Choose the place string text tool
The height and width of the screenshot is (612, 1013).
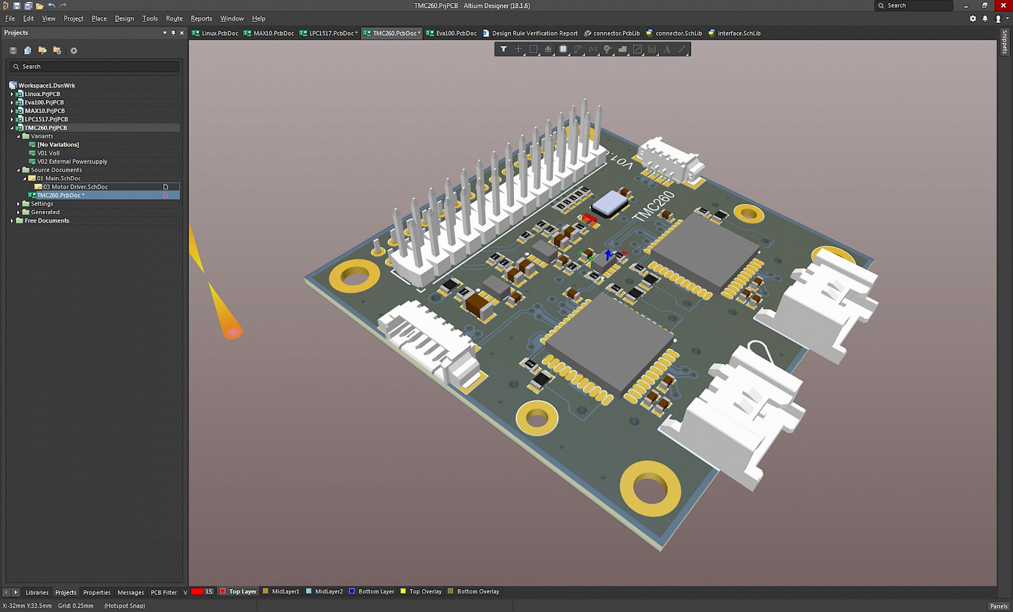(667, 49)
